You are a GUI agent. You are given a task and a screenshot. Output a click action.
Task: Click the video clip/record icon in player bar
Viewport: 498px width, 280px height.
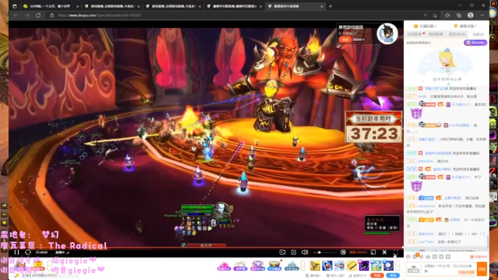click(x=283, y=253)
